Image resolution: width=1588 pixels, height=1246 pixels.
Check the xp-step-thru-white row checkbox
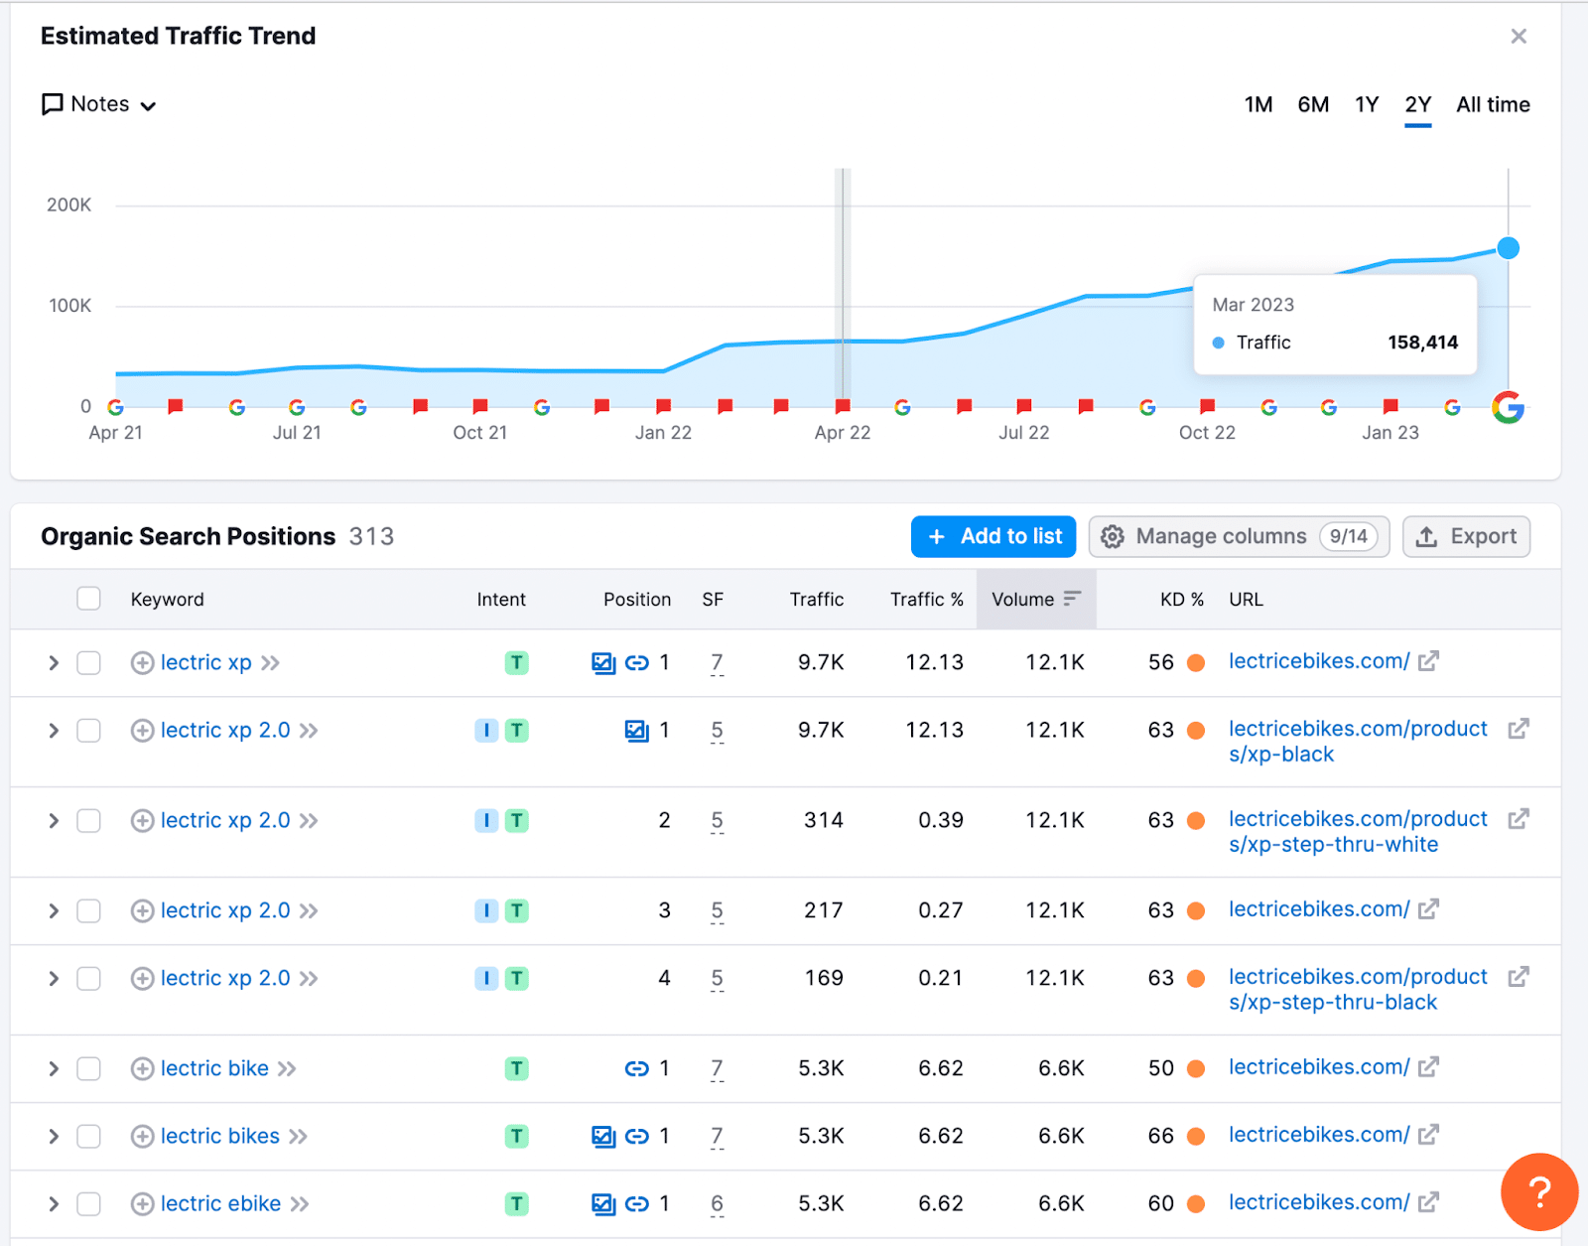(88, 821)
